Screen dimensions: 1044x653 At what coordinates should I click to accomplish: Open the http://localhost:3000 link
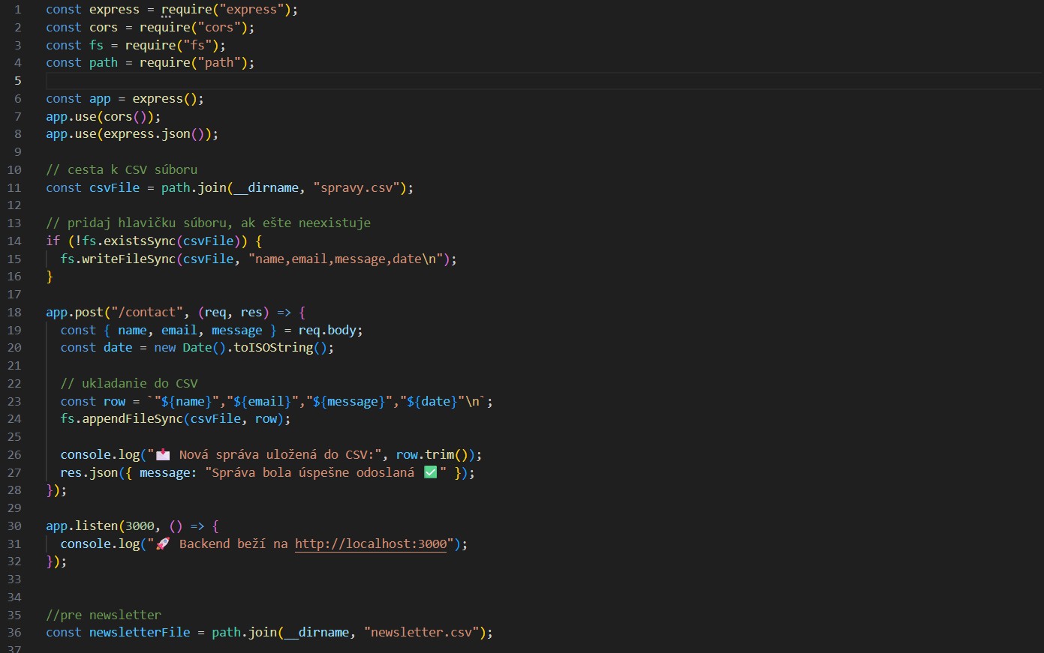(371, 544)
